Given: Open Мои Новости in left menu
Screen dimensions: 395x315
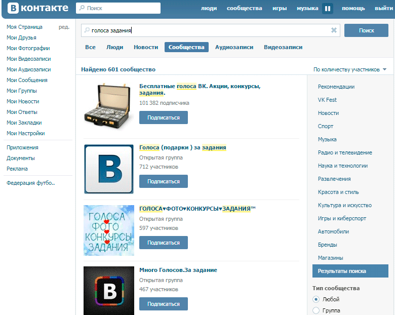Looking at the screenshot, I should [x=23, y=101].
